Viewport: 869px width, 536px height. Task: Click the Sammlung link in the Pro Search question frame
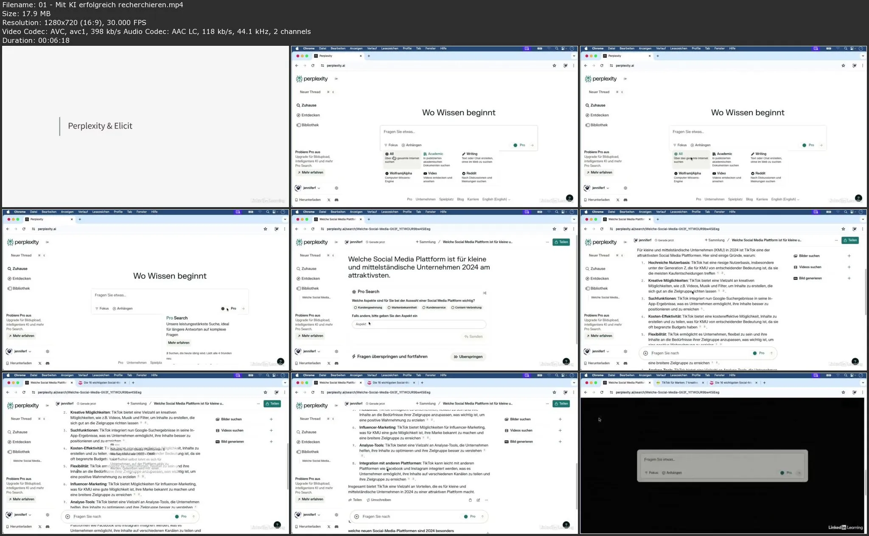click(426, 242)
